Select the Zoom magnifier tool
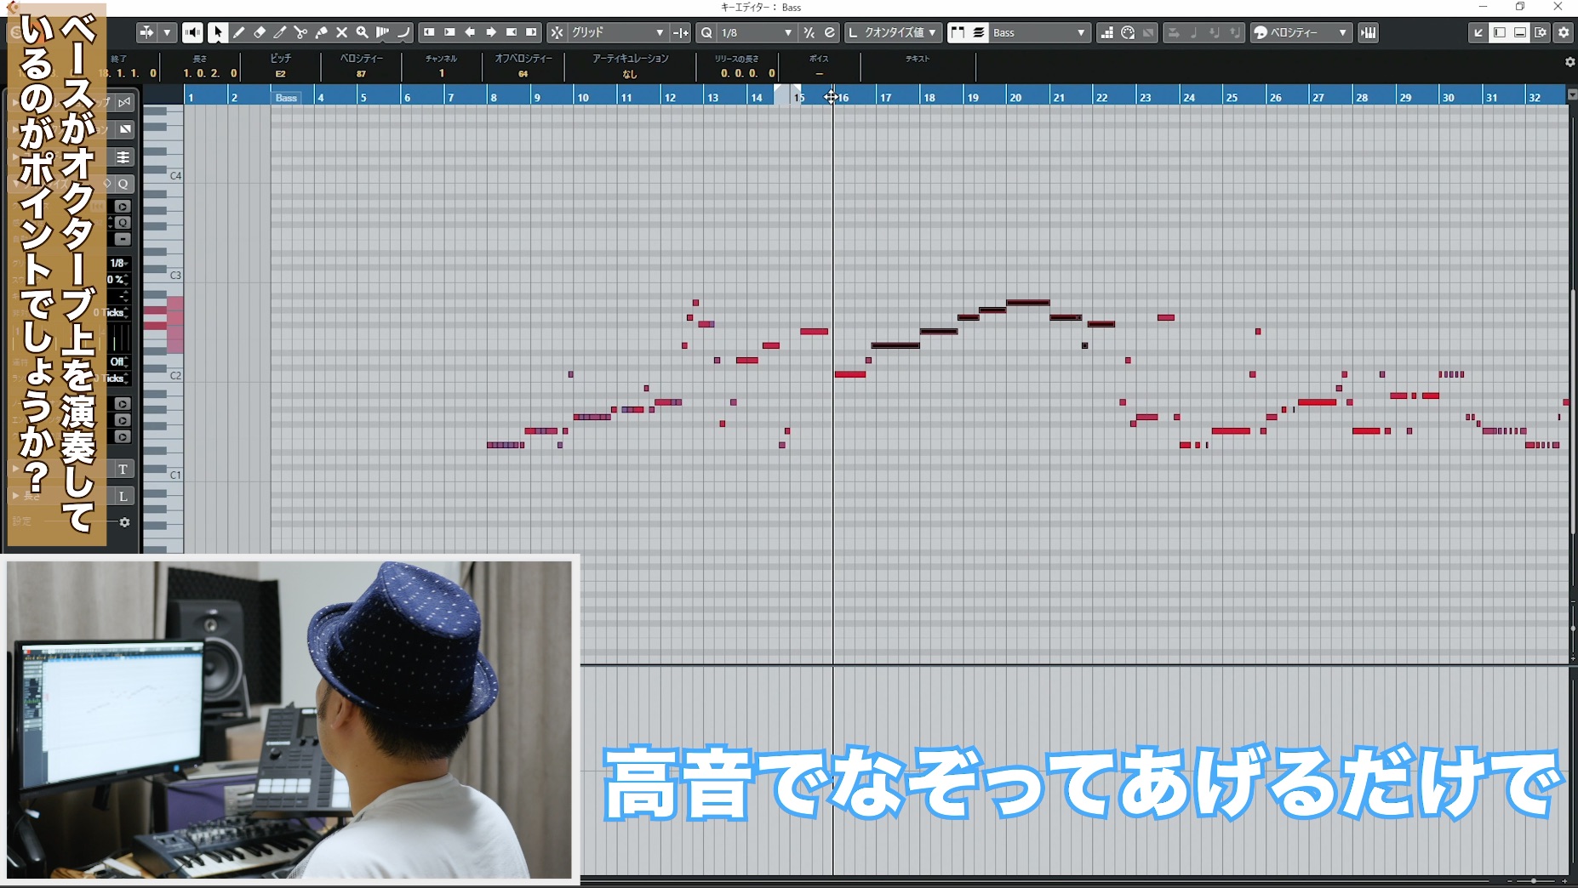 pyautogui.click(x=362, y=32)
